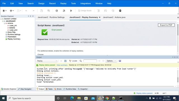179x101 pixels.
Task: Close the Output panel
Action: tap(177, 57)
